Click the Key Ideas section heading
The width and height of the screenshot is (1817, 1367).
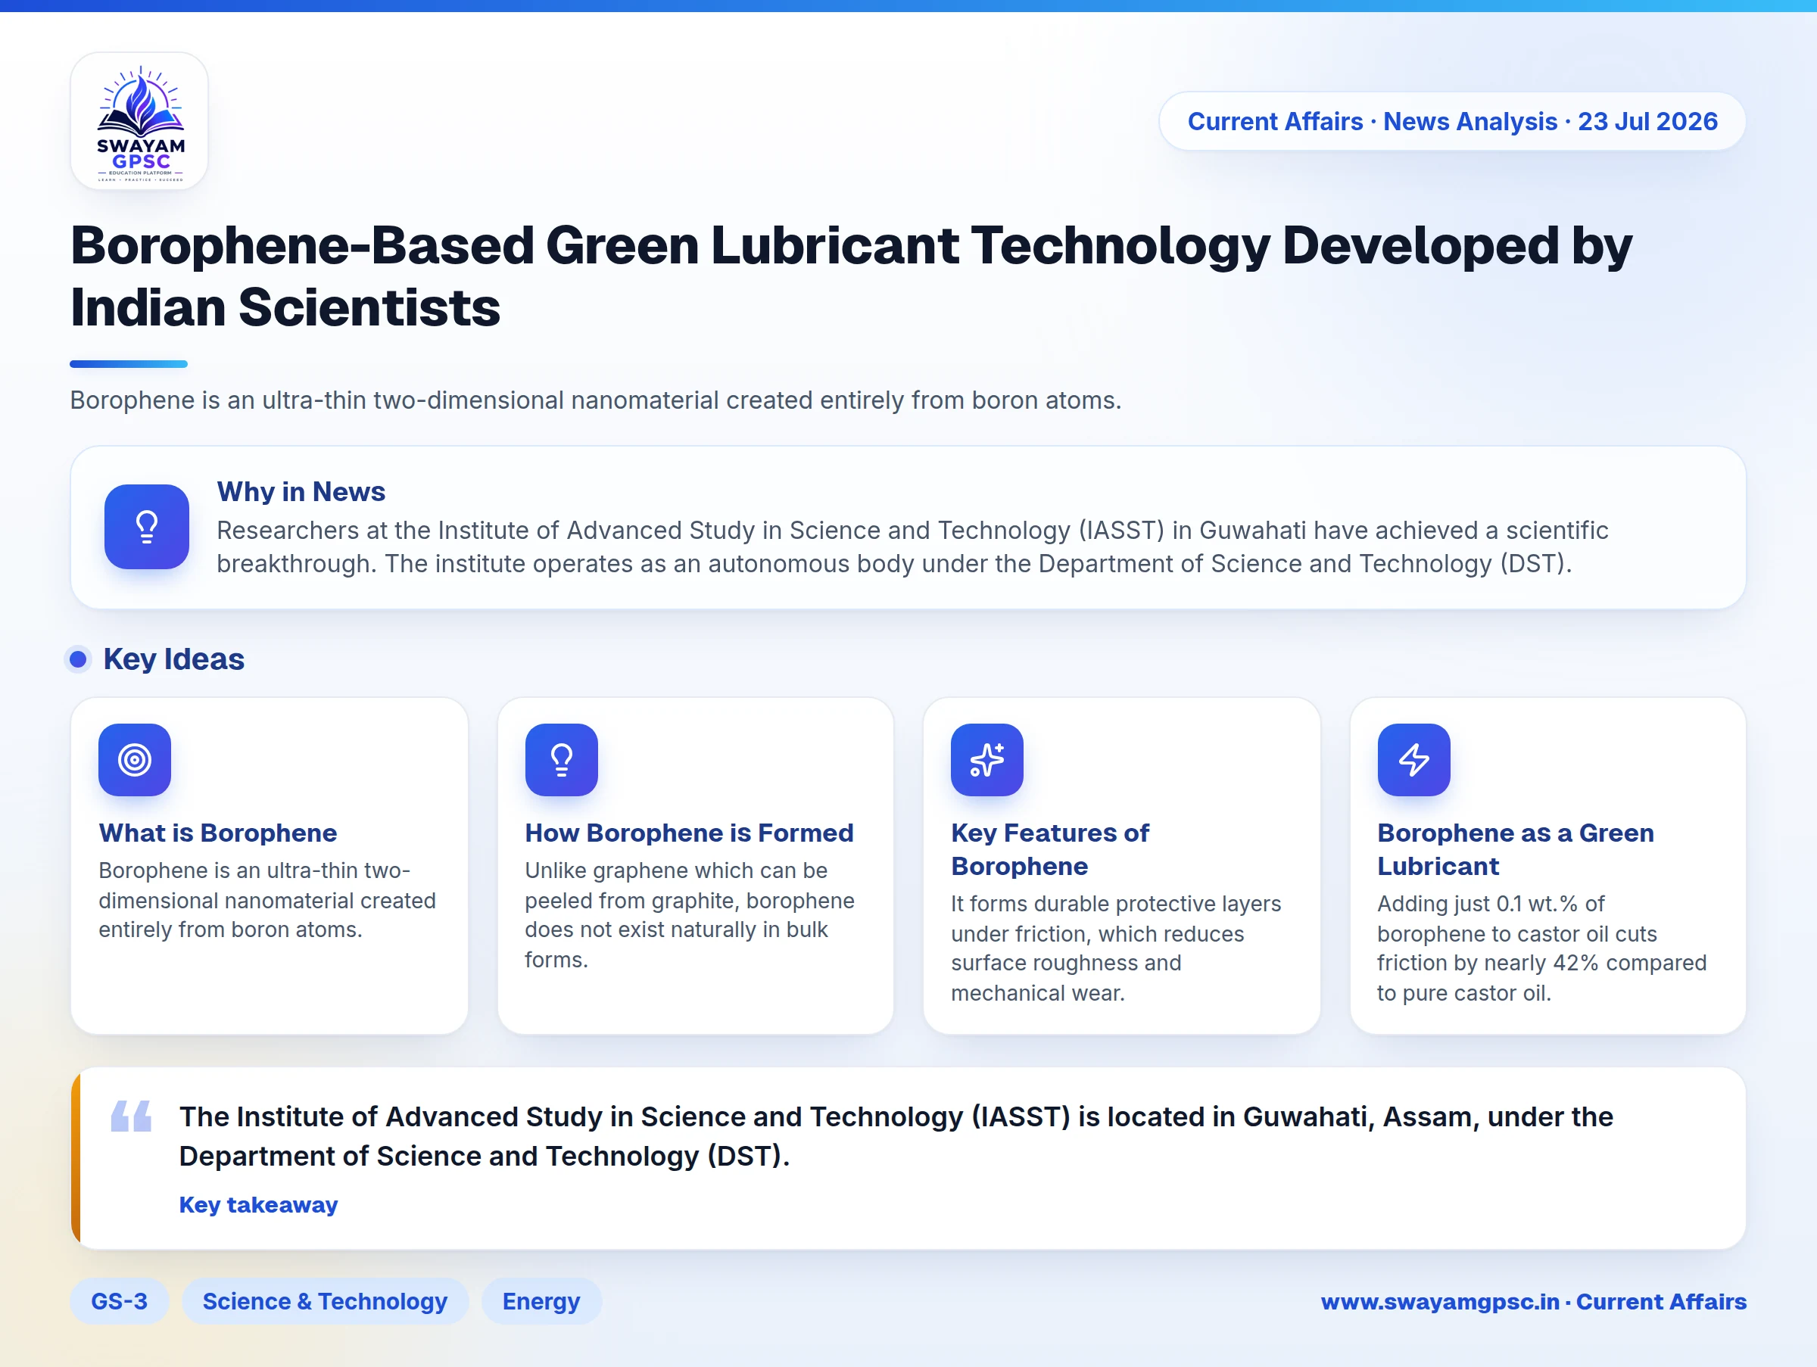[x=174, y=659]
